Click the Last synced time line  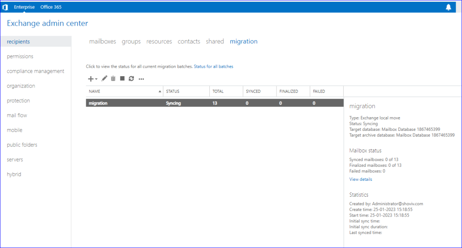point(365,233)
